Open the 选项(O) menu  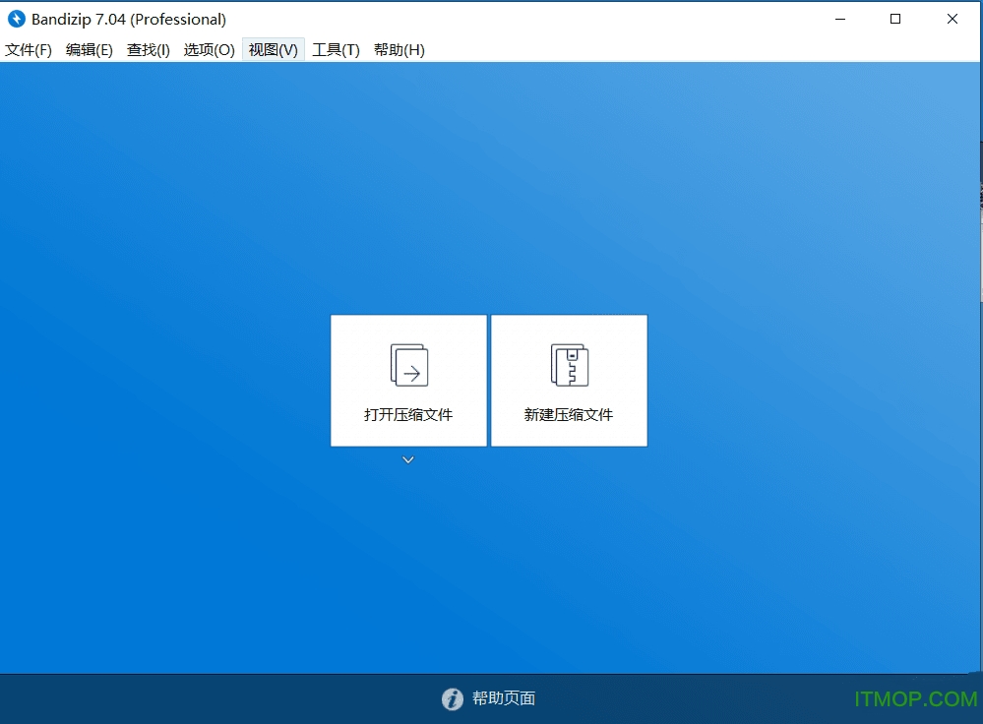209,50
